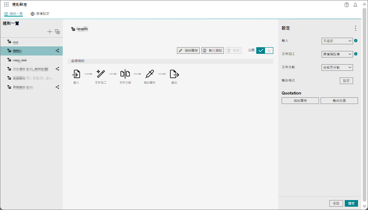This screenshot has width=368, height=210.
Task: Open the app launcher grid icon
Action: click(6, 5)
